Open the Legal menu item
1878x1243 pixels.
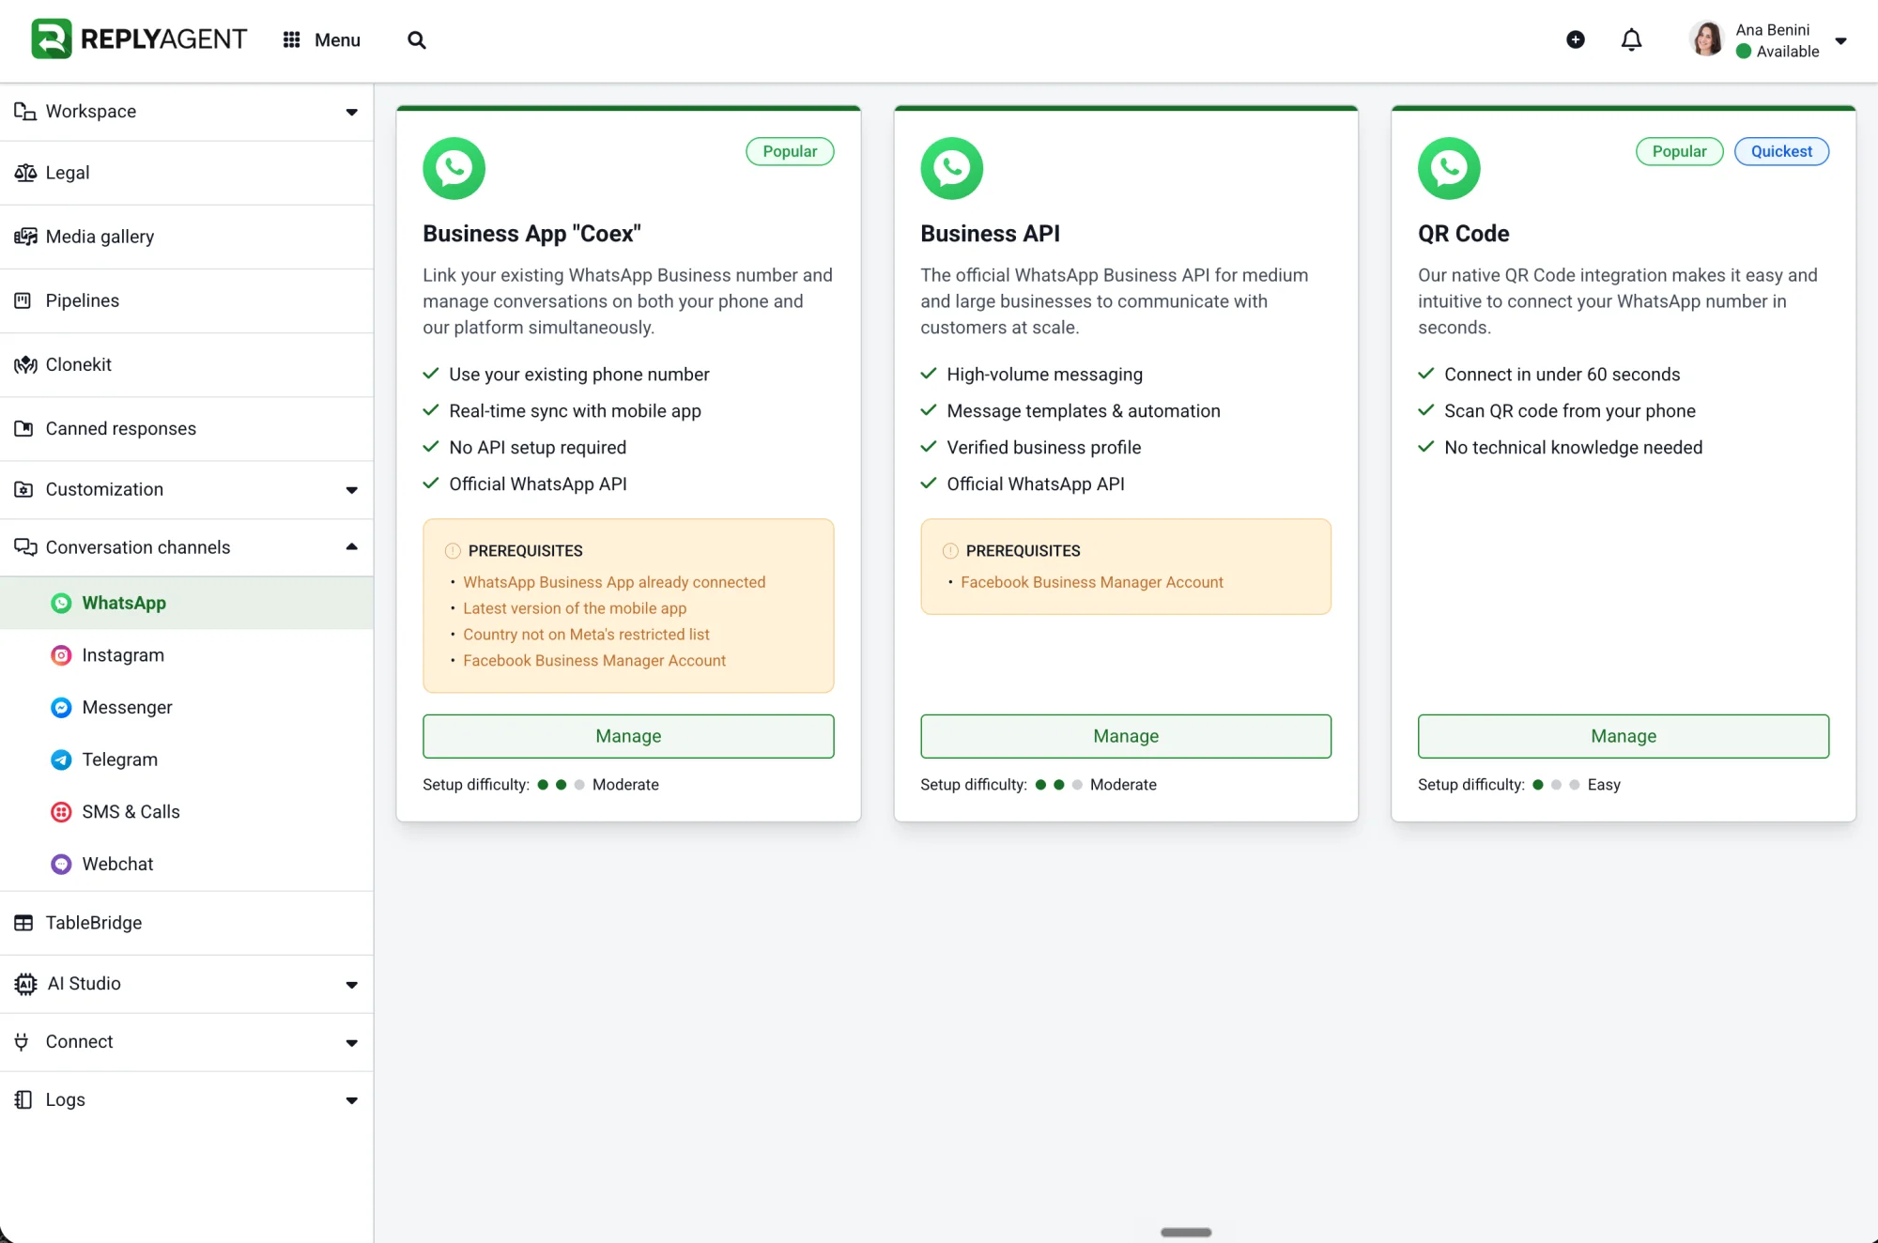tap(187, 173)
